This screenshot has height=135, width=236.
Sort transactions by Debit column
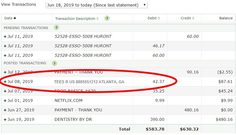154,18
